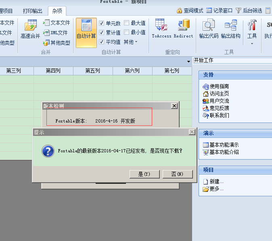The height and width of the screenshot is (241, 272).
Task: Open the dropdown arrow above the table
Action: pos(188,62)
